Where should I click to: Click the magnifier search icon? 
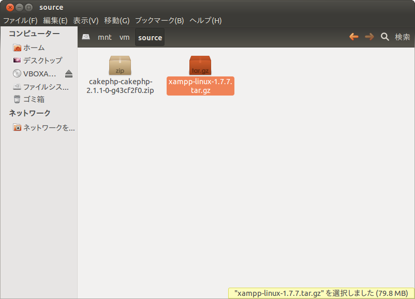(385, 37)
